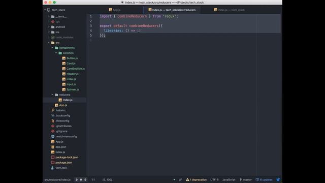The image size is (325, 183).
Task: Click the Spinner.js file icon
Action: (64, 89)
